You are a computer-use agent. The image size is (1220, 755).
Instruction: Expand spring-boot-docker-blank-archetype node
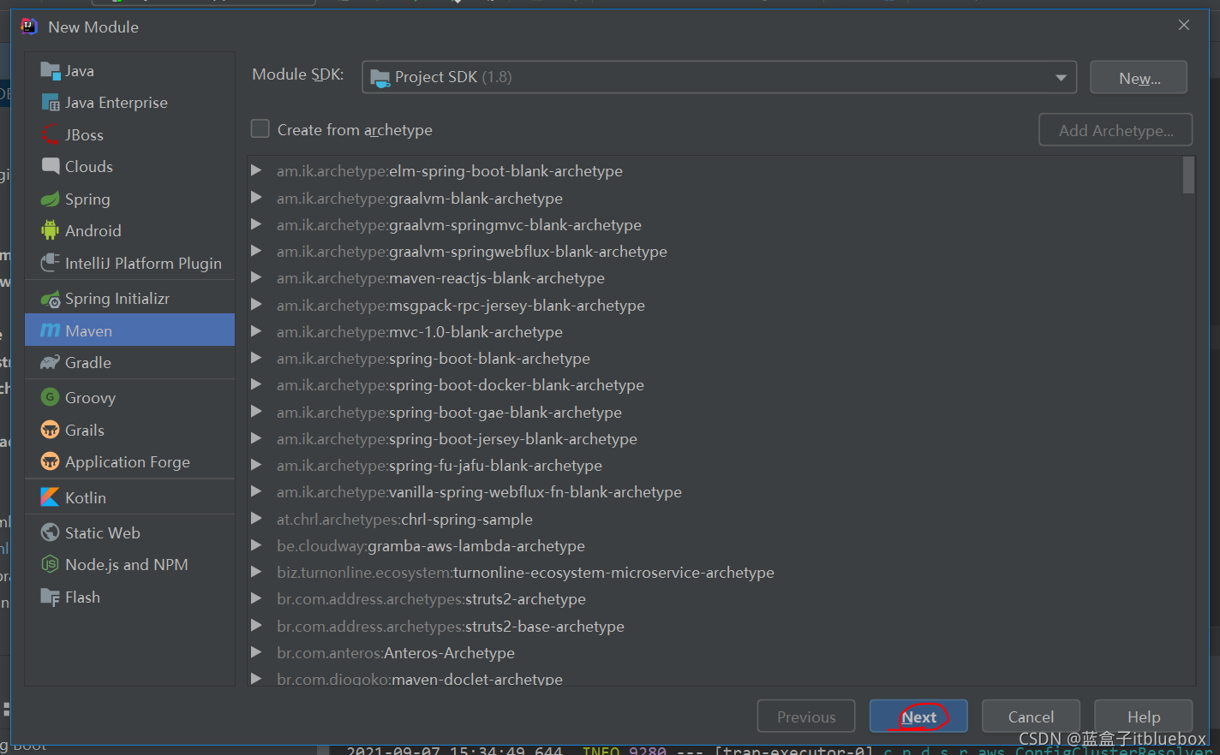[256, 384]
